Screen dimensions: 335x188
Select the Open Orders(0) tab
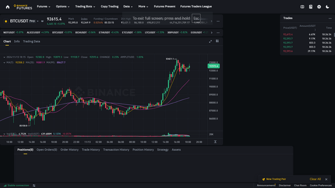47,150
